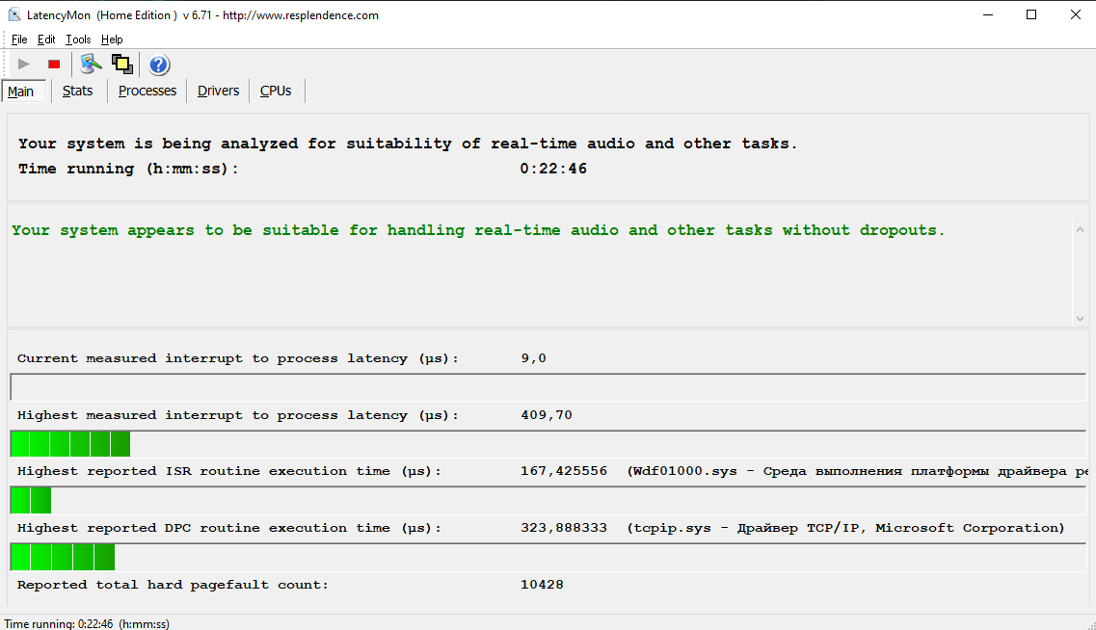This screenshot has height=630, width=1096.
Task: Maximize the LatencyMon window
Action: [x=1031, y=14]
